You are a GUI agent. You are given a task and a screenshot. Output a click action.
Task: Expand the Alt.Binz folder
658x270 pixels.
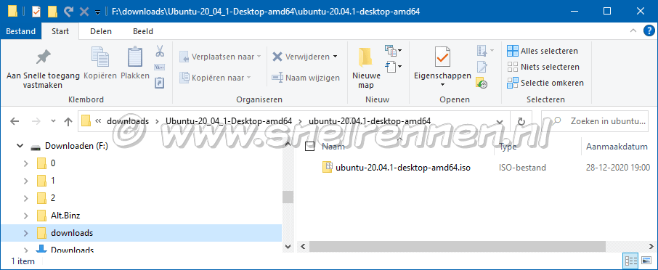pyautogui.click(x=25, y=216)
